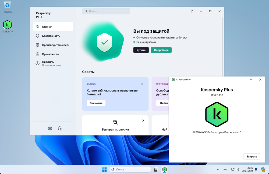Open Task View from the taskbar

coord(155,169)
